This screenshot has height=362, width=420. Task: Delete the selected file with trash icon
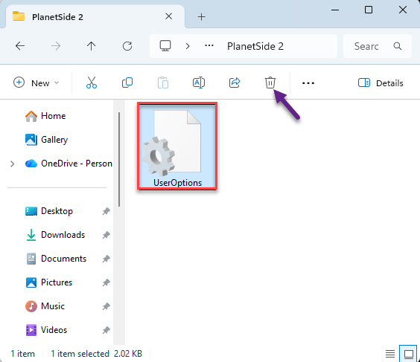coord(270,83)
